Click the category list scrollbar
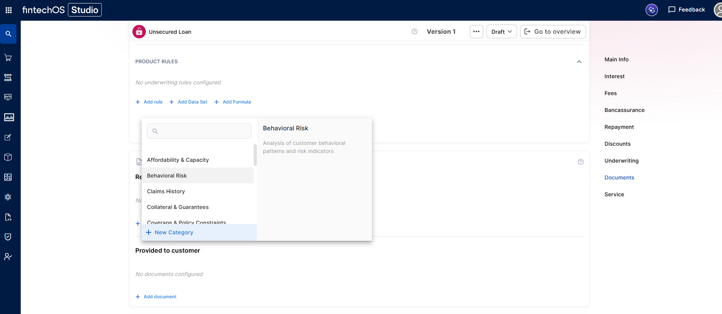Screen dimensions: 722x314 point(255,155)
